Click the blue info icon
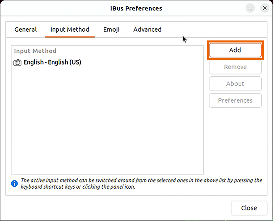 point(14,184)
